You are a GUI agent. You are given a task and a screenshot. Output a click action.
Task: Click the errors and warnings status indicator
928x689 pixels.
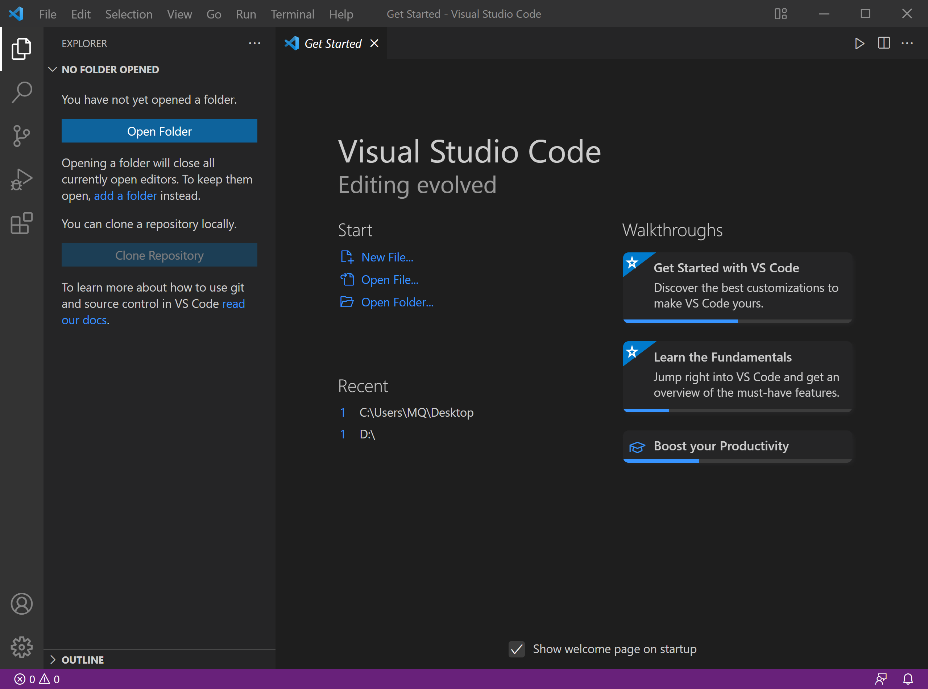tap(37, 680)
